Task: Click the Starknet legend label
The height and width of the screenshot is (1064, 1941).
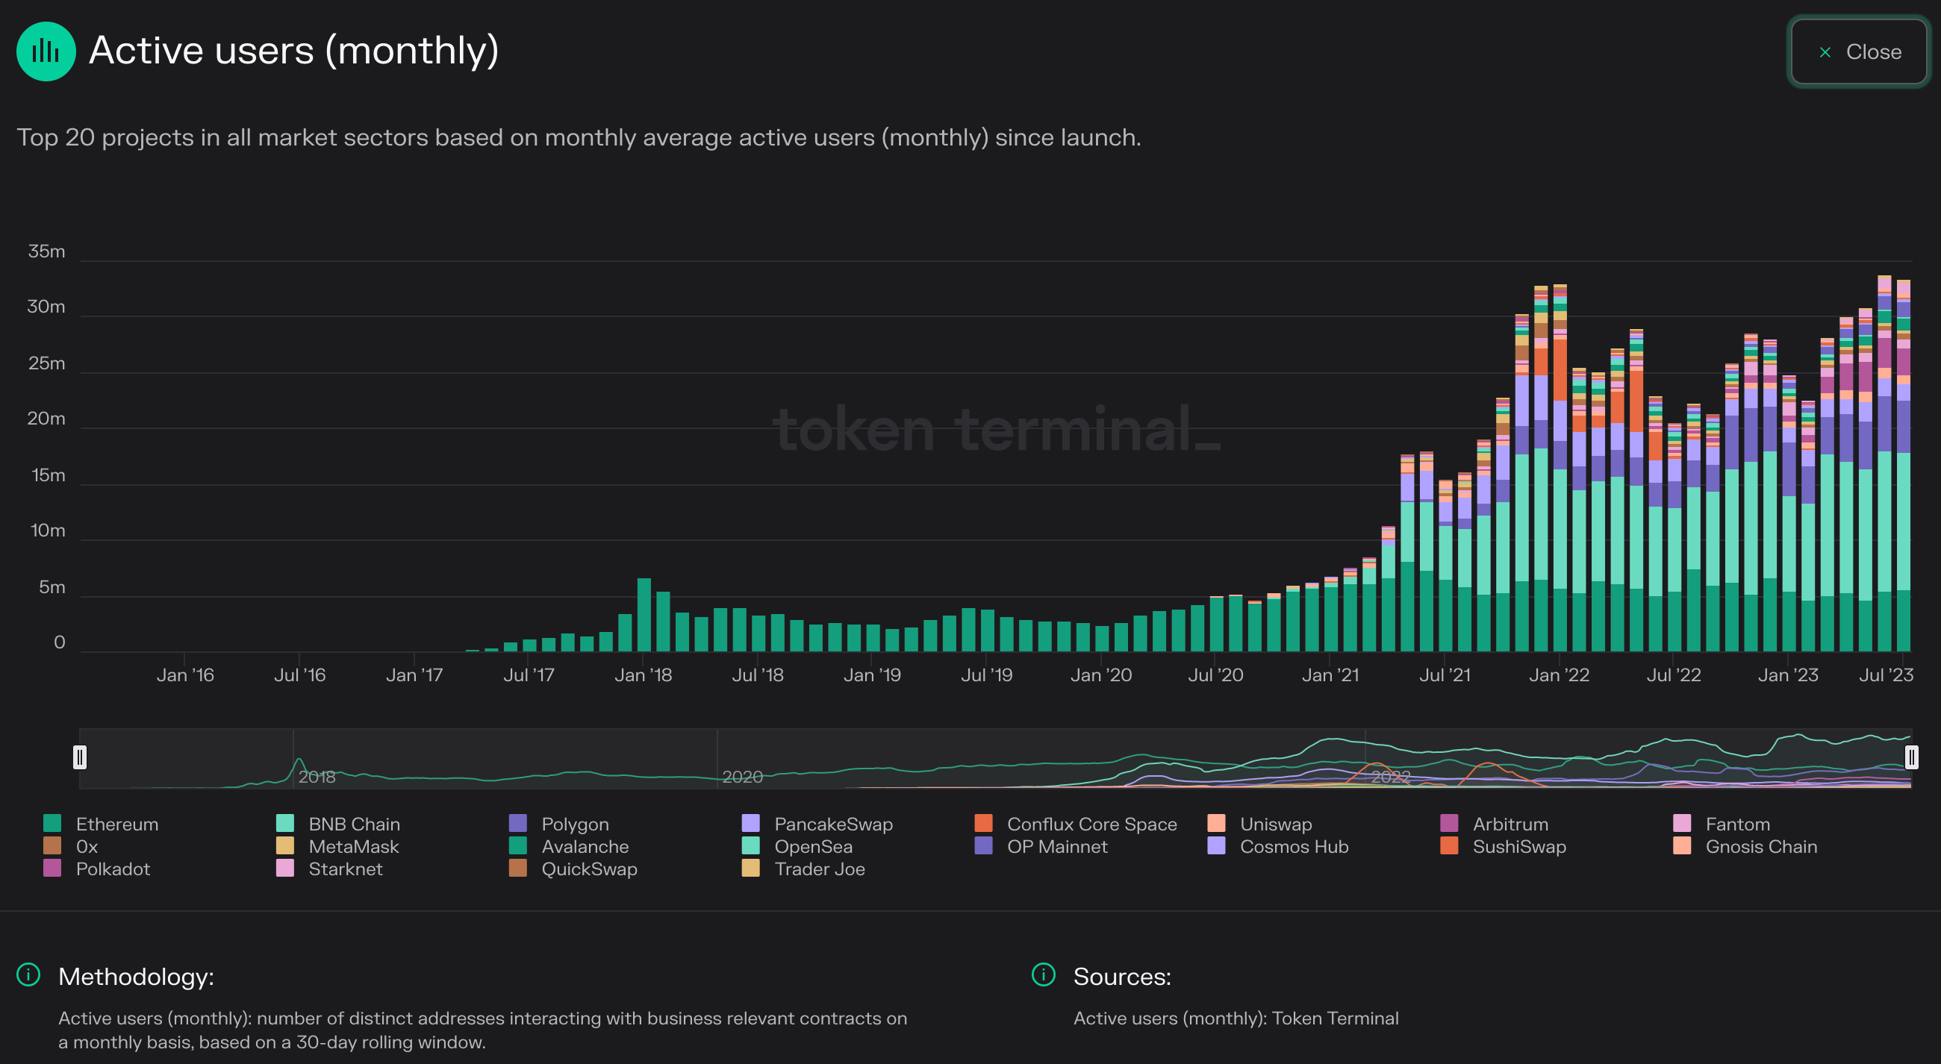Action: coord(345,869)
